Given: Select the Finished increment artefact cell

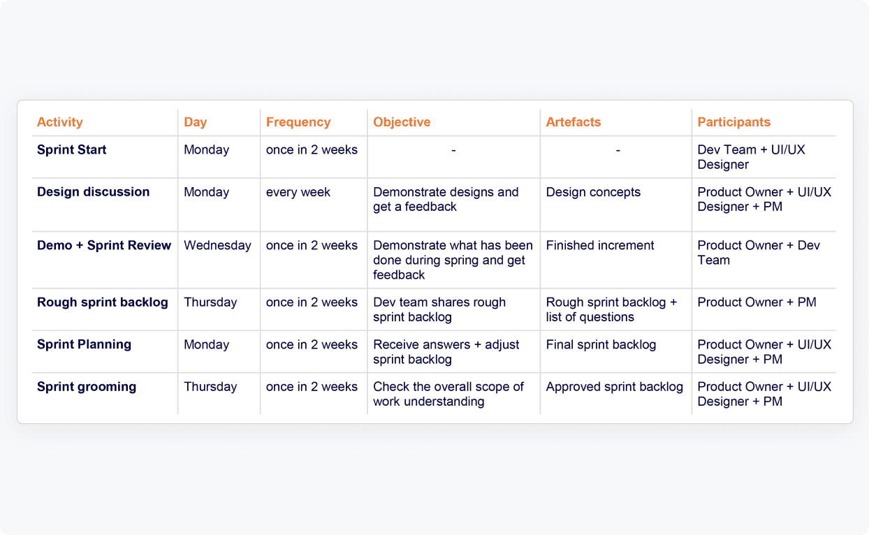Looking at the screenshot, I should coord(600,245).
